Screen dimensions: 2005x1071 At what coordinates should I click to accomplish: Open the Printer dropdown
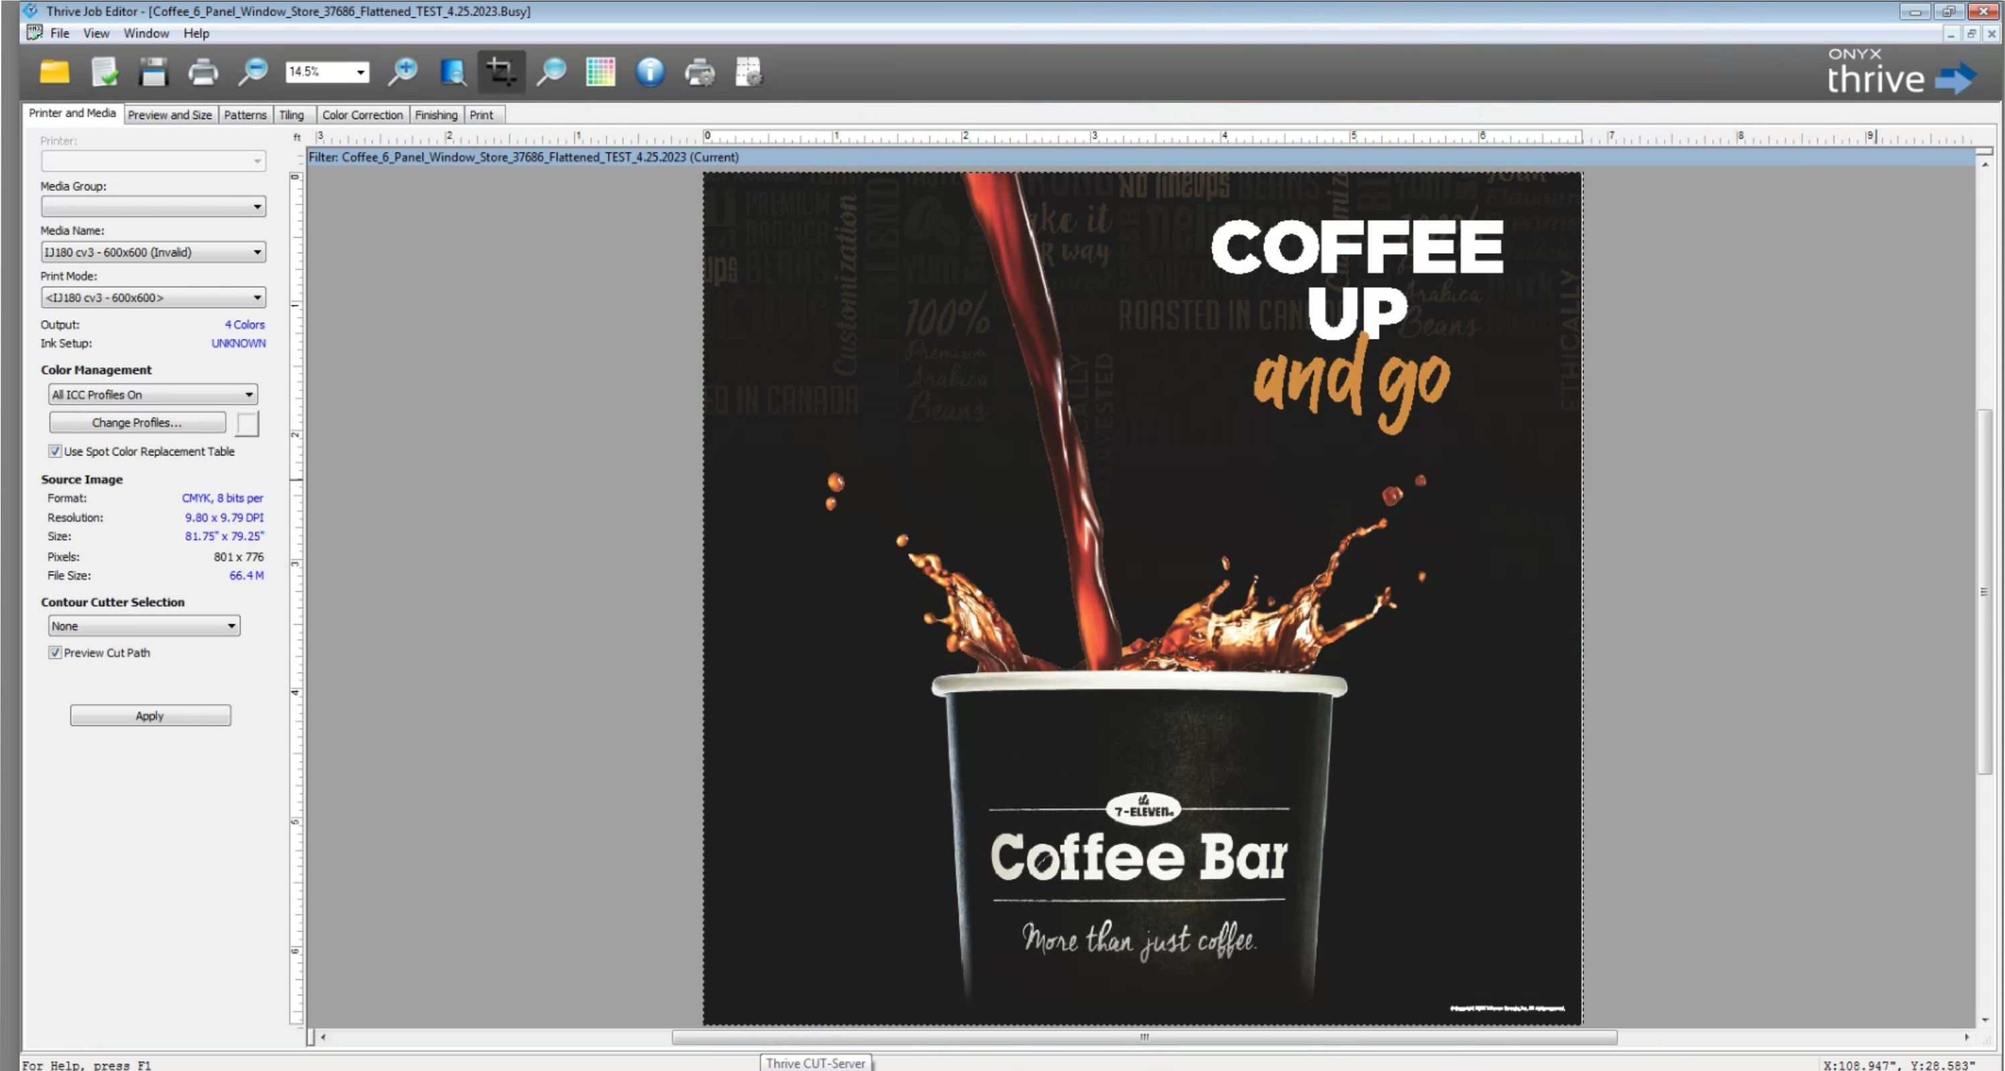pos(153,161)
